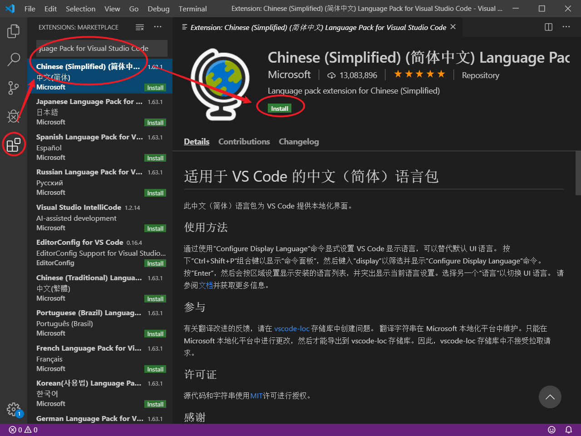Click the VS Code logo in title bar
The image size is (581, 436).
(x=10, y=9)
